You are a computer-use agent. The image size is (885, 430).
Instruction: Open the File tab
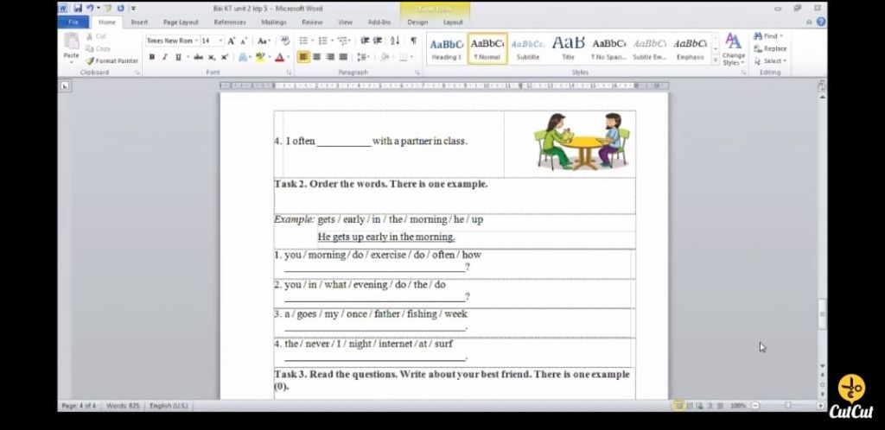tap(73, 22)
